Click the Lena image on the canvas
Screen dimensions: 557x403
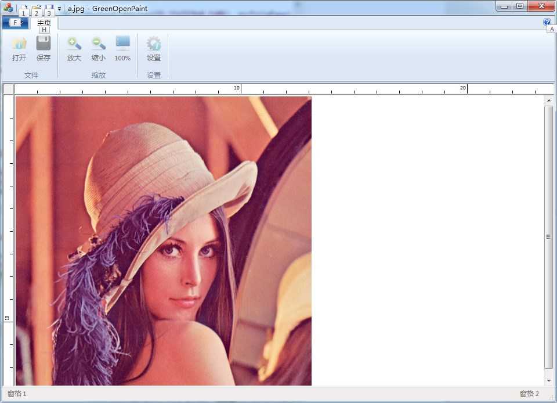pos(164,241)
